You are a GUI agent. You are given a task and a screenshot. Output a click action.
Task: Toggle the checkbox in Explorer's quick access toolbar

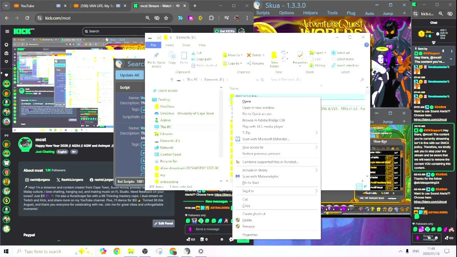click(x=159, y=37)
